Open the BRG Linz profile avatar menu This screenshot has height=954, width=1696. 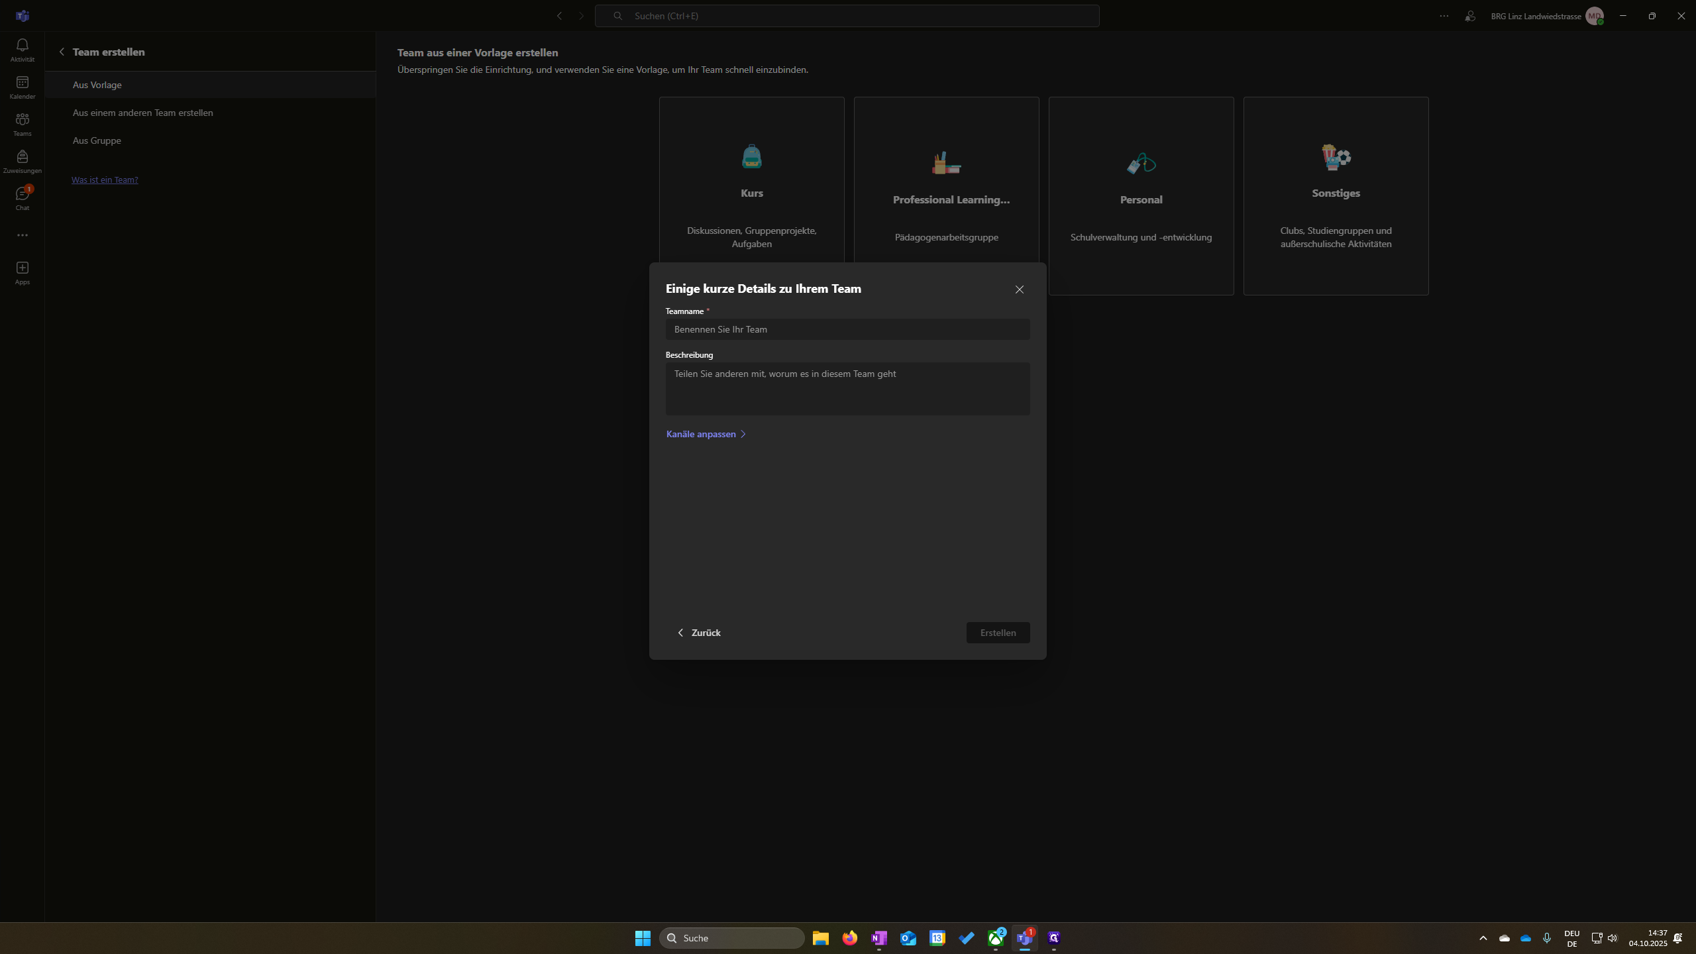(x=1594, y=16)
